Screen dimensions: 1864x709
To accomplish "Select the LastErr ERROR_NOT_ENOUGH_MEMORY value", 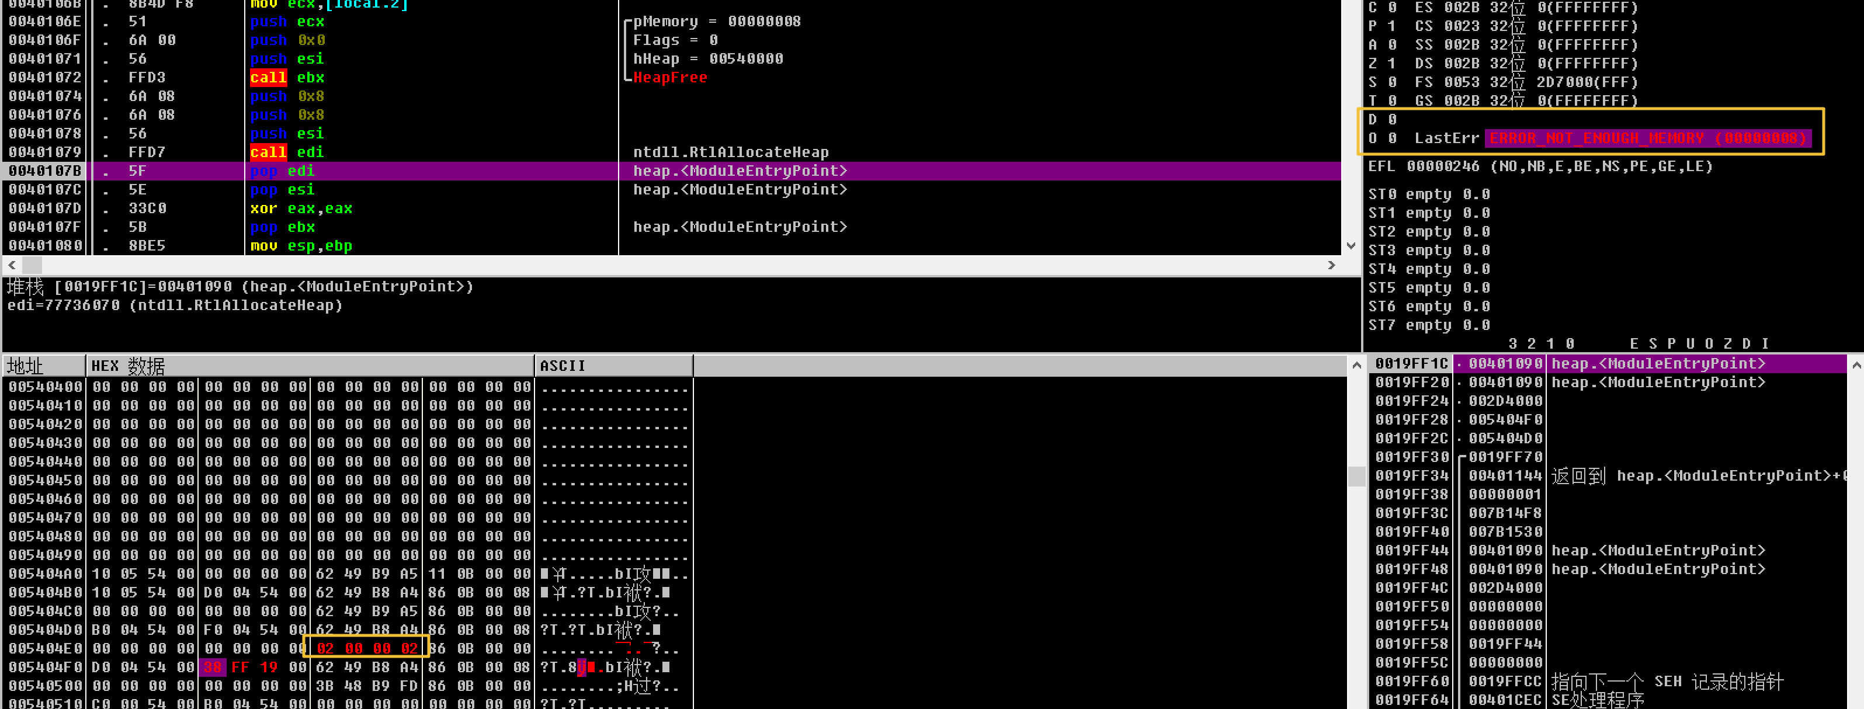I will coord(1648,138).
